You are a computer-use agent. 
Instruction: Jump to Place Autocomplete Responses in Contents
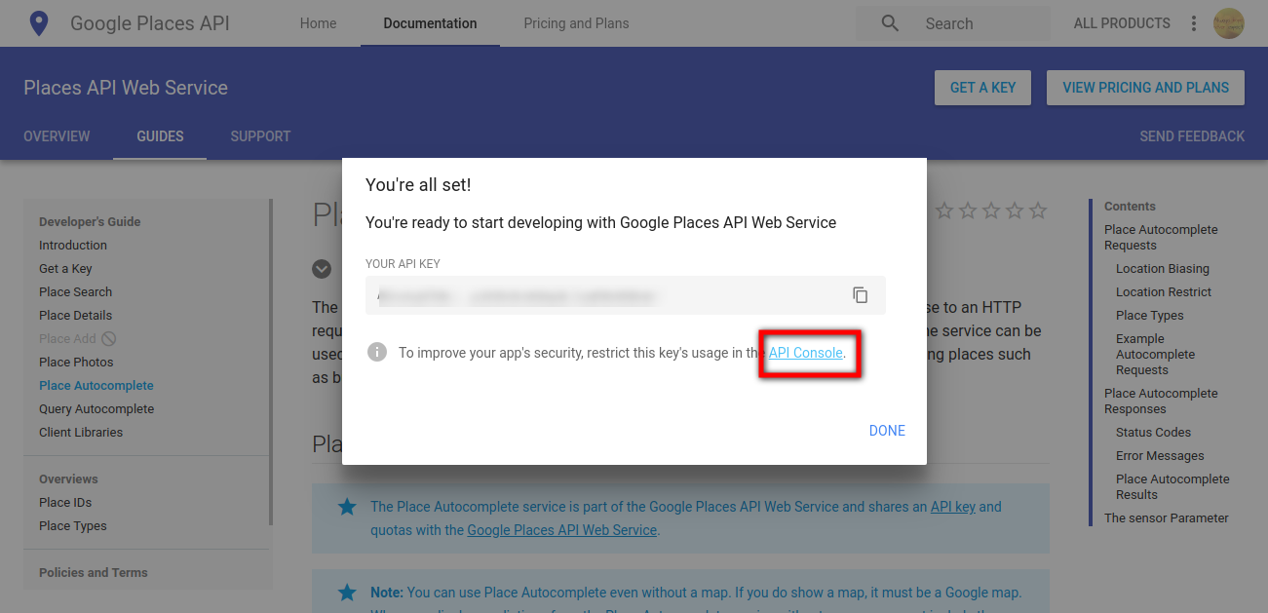click(1161, 402)
